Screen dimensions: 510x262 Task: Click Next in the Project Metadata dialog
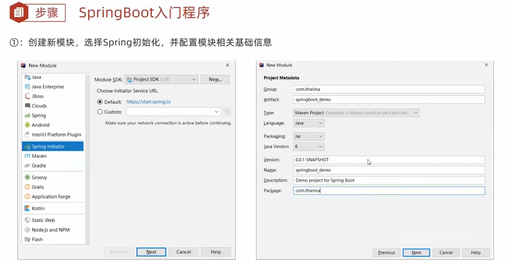pyautogui.click(x=416, y=253)
